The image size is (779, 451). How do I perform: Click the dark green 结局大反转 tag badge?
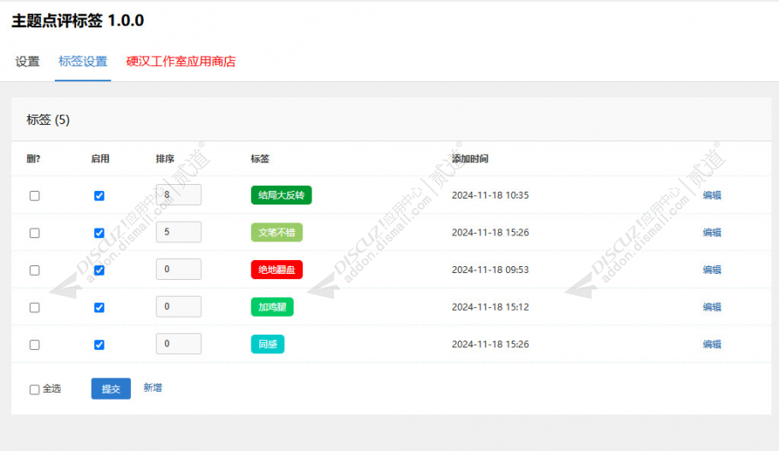click(281, 195)
